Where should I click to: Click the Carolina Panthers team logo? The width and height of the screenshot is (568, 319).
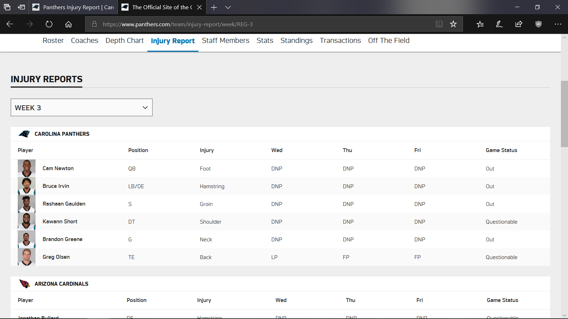coord(24,134)
